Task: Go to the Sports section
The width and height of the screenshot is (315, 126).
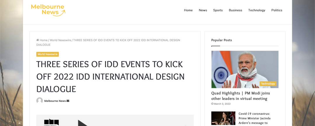Action: point(218,10)
